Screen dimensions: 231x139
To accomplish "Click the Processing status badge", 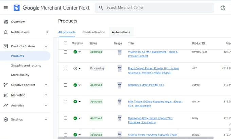I will pyautogui.click(x=97, y=68).
